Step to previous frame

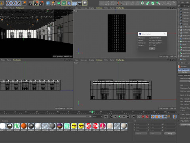pos(116,117)
